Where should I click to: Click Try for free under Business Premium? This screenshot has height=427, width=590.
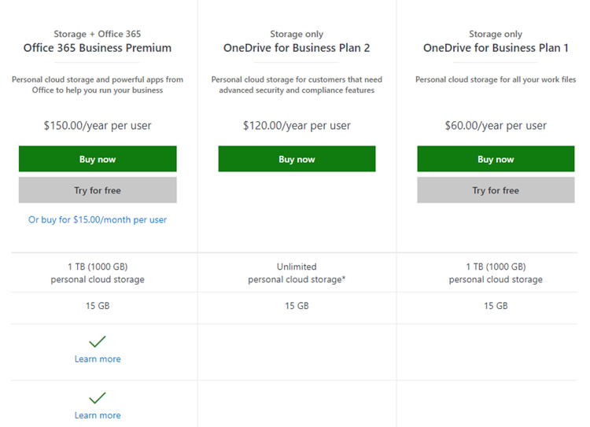coord(98,190)
